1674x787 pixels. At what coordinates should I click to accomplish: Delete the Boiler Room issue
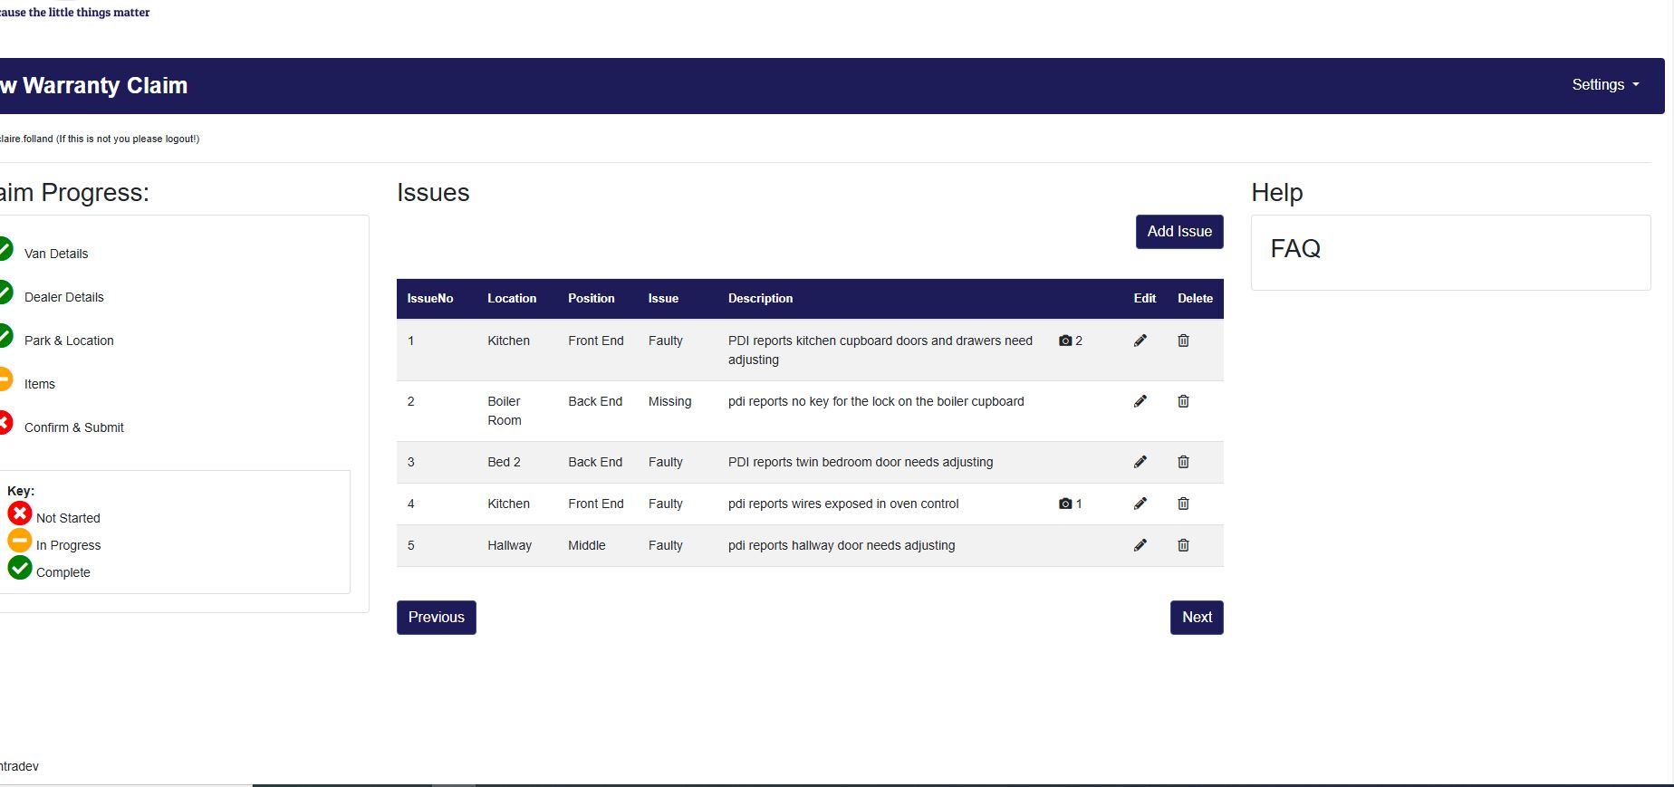point(1183,401)
